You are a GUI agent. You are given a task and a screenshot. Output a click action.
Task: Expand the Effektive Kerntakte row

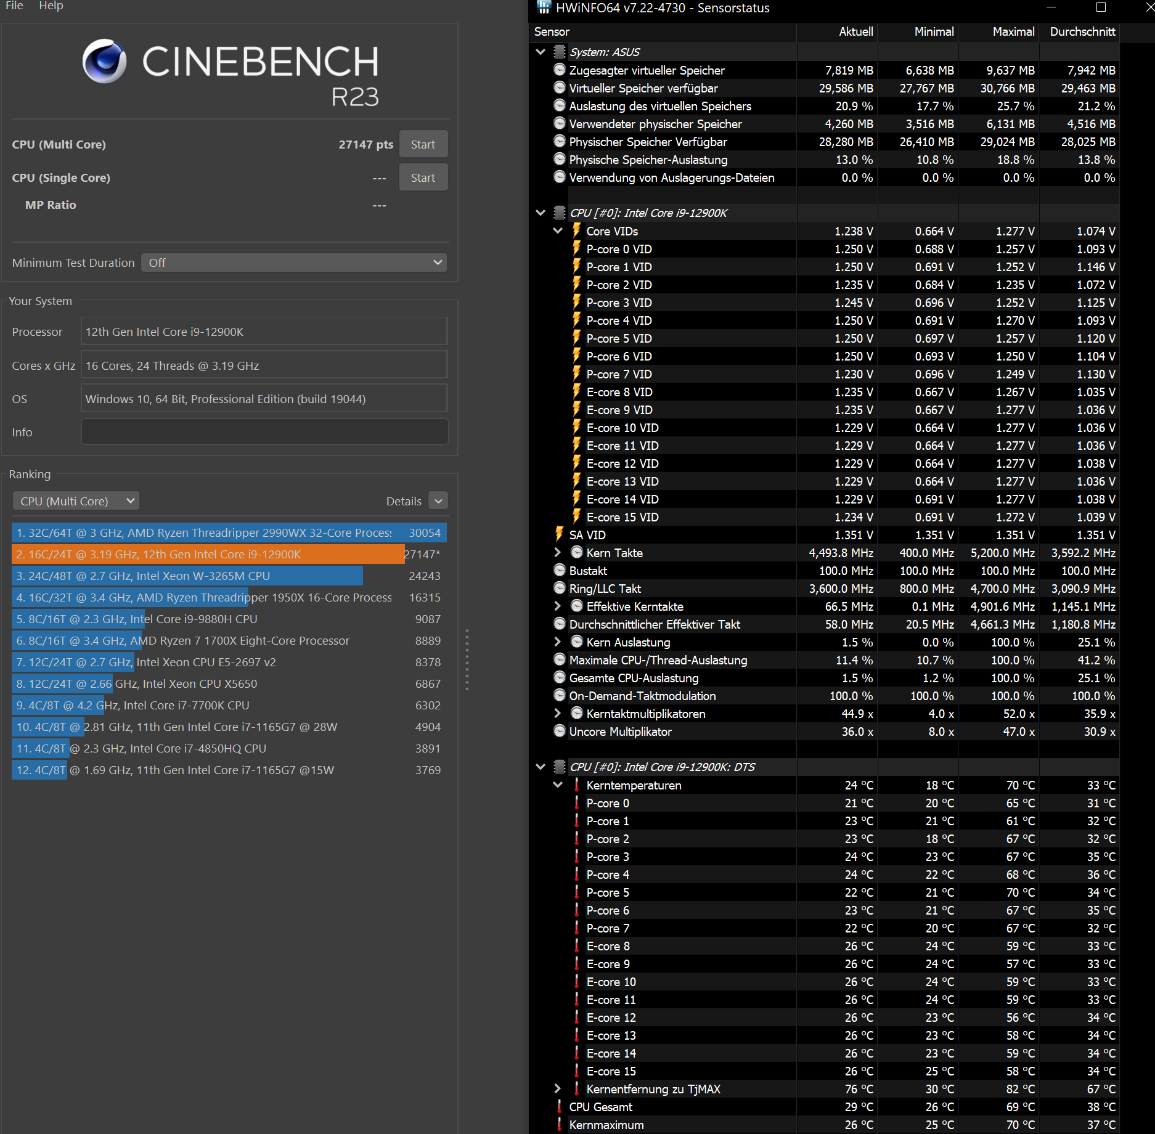(558, 606)
